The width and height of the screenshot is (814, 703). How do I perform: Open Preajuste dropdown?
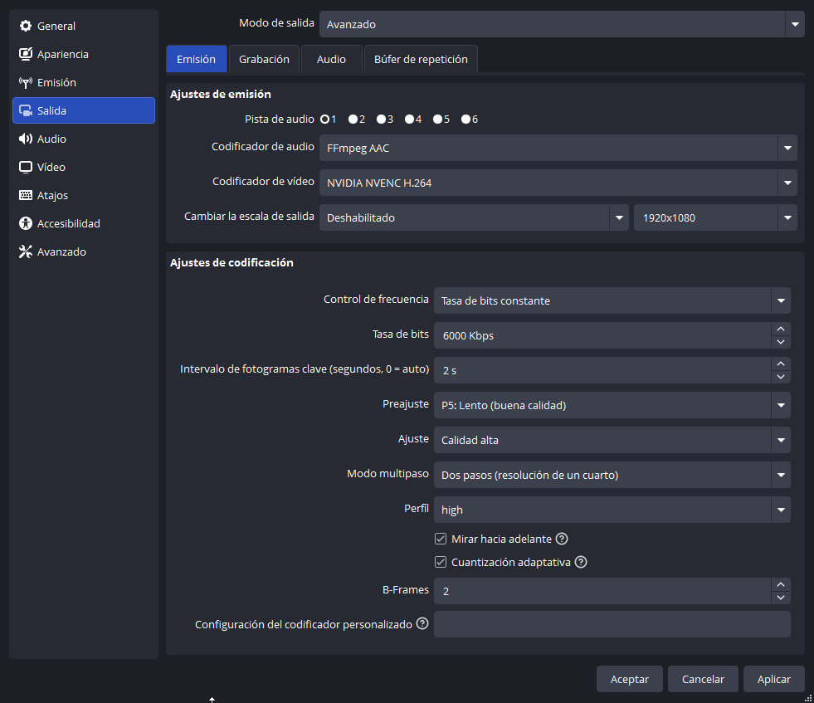612,405
